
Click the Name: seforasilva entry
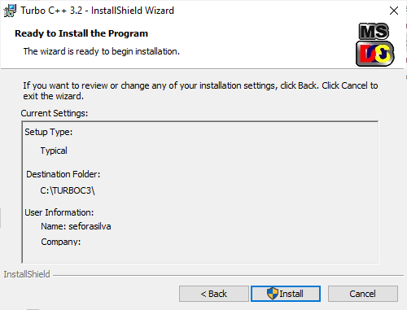(76, 226)
